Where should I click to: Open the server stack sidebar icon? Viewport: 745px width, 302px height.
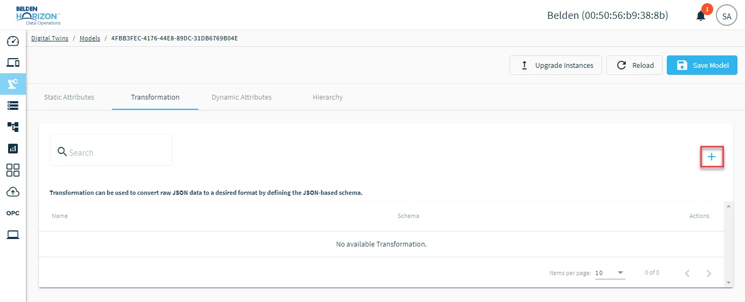click(x=13, y=105)
